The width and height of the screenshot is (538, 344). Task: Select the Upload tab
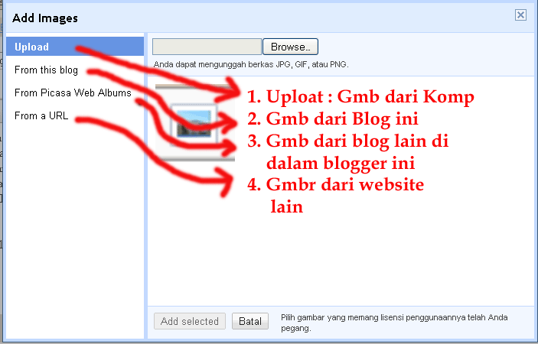click(75, 47)
